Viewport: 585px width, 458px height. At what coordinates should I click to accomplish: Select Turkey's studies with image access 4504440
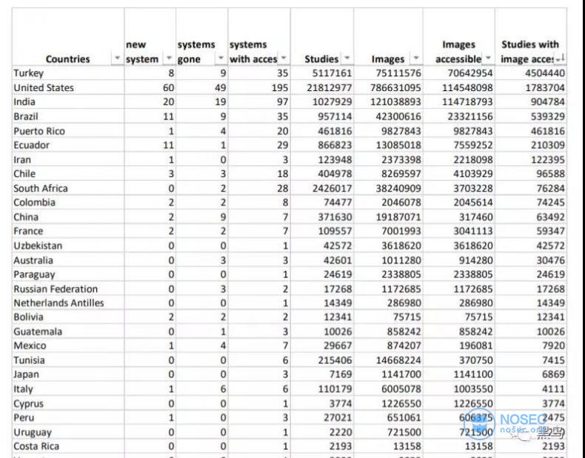point(531,73)
